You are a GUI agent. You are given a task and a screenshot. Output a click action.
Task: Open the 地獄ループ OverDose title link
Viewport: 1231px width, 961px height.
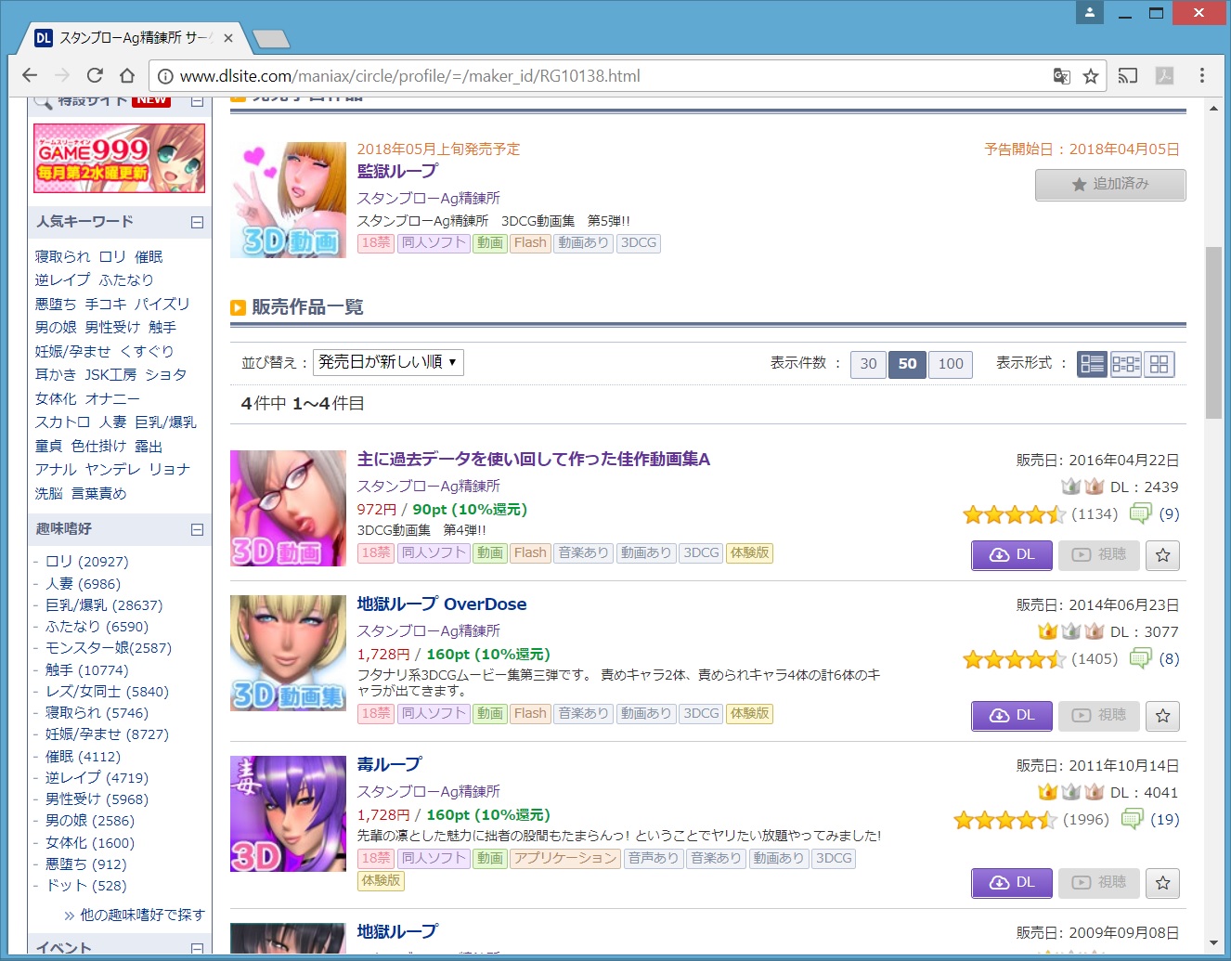[442, 604]
